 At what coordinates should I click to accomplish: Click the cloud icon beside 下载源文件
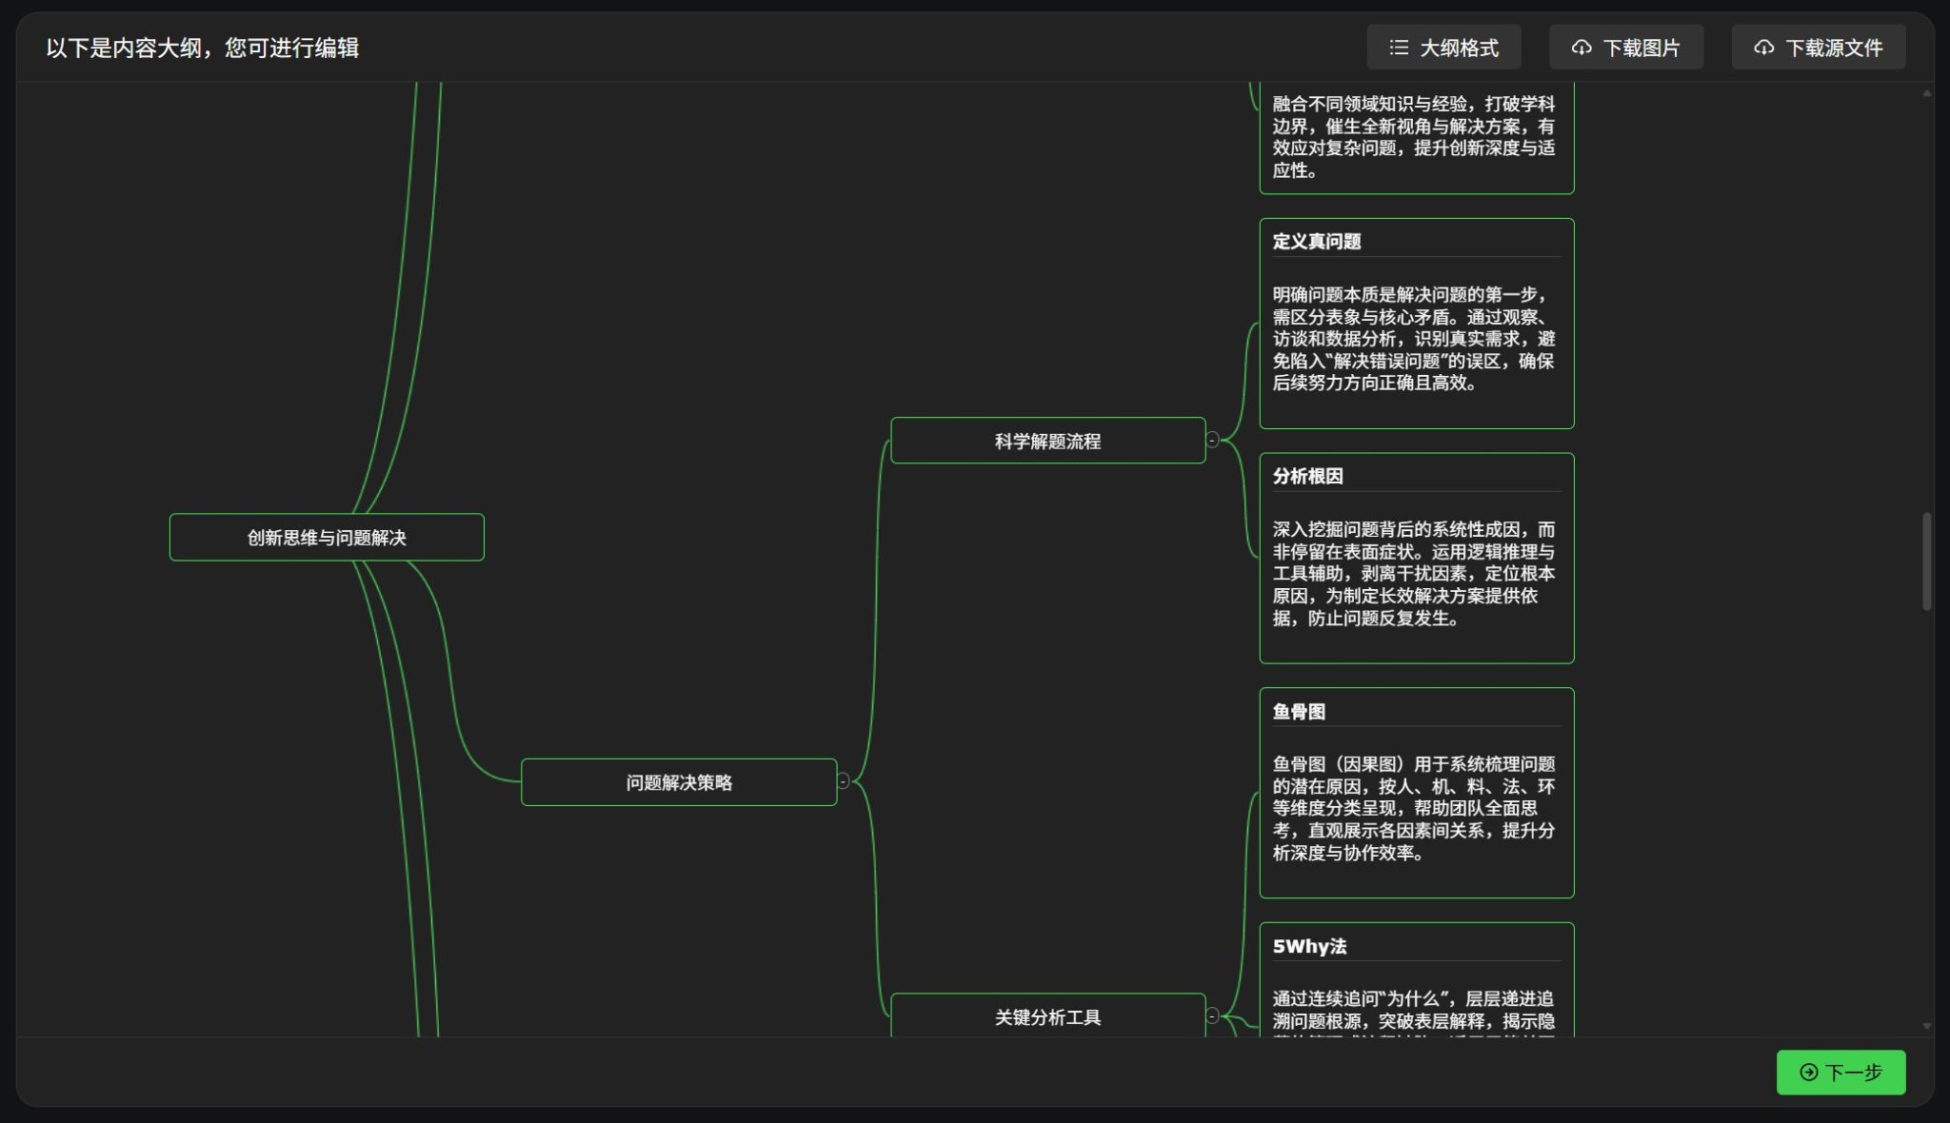click(1766, 47)
